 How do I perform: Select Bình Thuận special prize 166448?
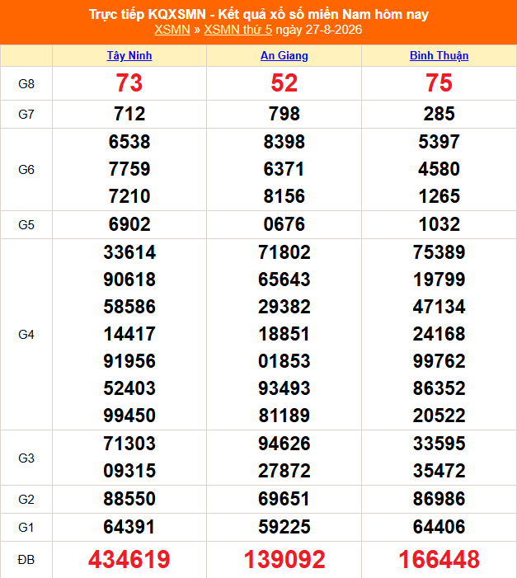[x=439, y=560]
